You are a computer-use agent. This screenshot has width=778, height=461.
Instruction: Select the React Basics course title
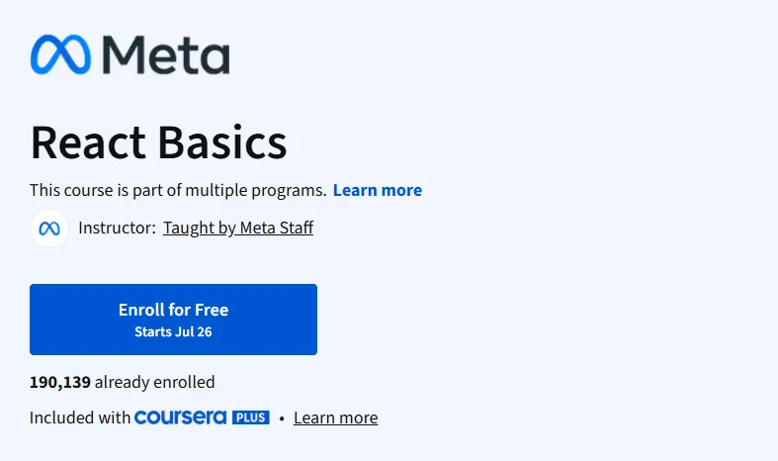[158, 142]
